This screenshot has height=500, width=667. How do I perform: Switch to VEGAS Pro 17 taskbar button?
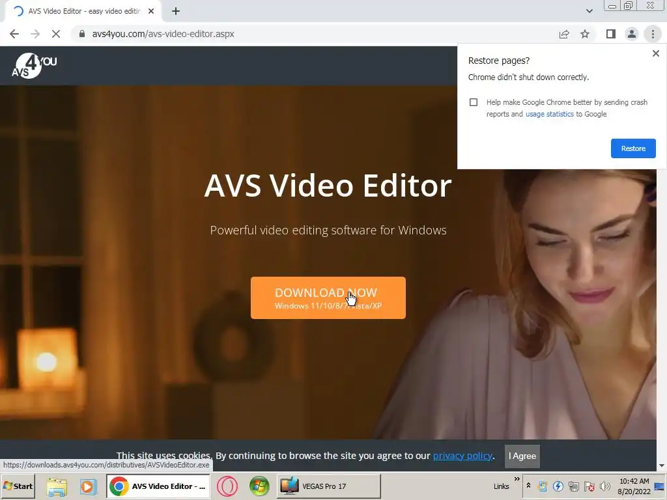(329, 486)
